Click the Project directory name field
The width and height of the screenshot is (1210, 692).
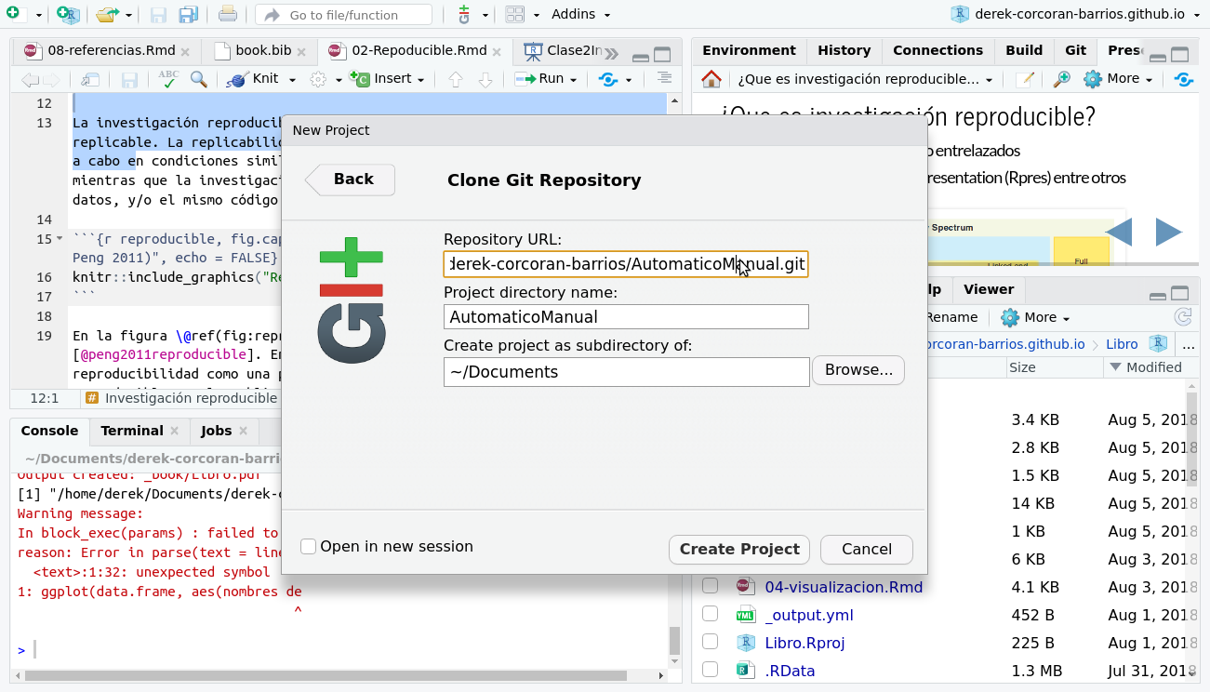(x=626, y=317)
